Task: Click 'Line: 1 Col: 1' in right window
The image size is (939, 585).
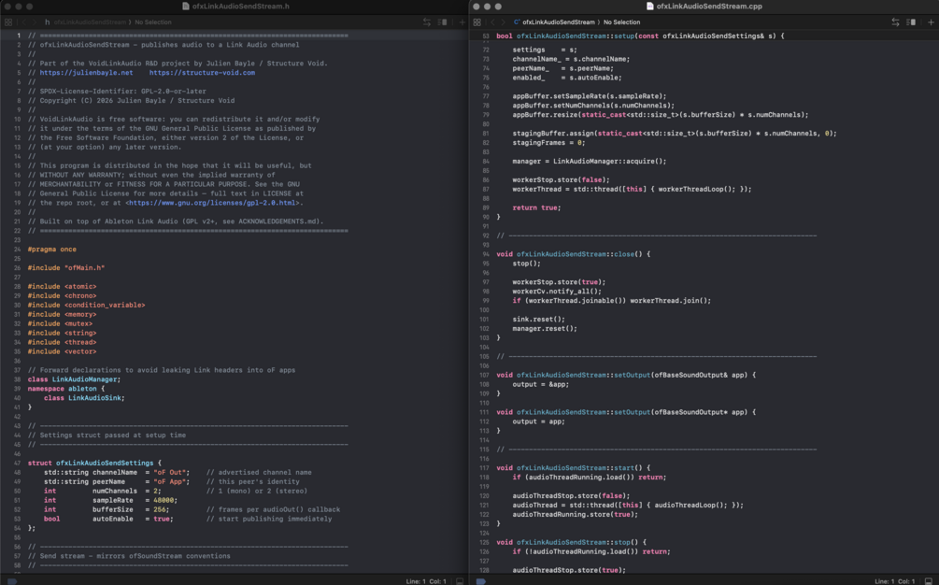Action: point(895,581)
